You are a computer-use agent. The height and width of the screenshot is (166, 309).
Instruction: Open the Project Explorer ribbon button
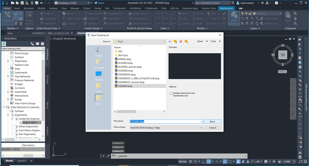(29, 18)
